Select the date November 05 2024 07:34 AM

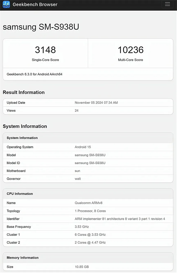point(96,103)
